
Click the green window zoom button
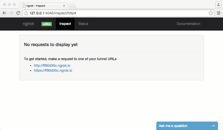point(14,4)
